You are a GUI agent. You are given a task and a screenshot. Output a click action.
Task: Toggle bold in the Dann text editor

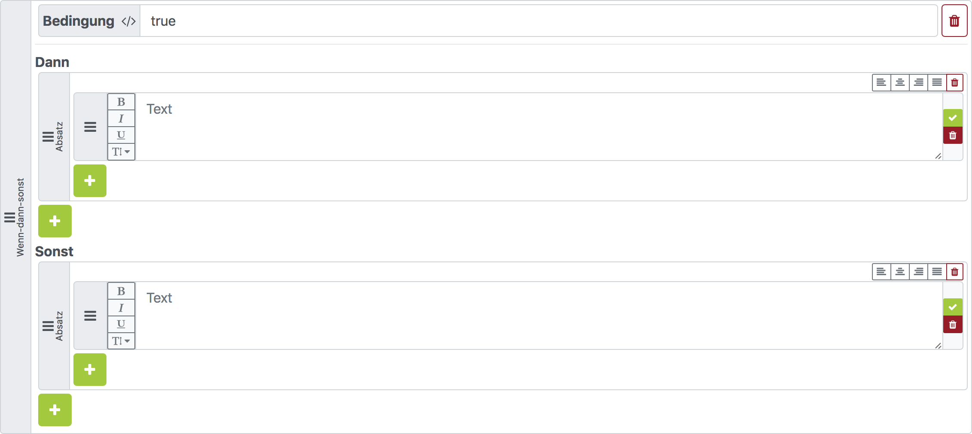coord(121,102)
